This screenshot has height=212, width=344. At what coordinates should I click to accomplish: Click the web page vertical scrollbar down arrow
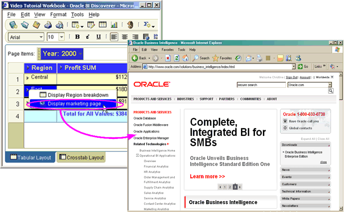coord(341,209)
